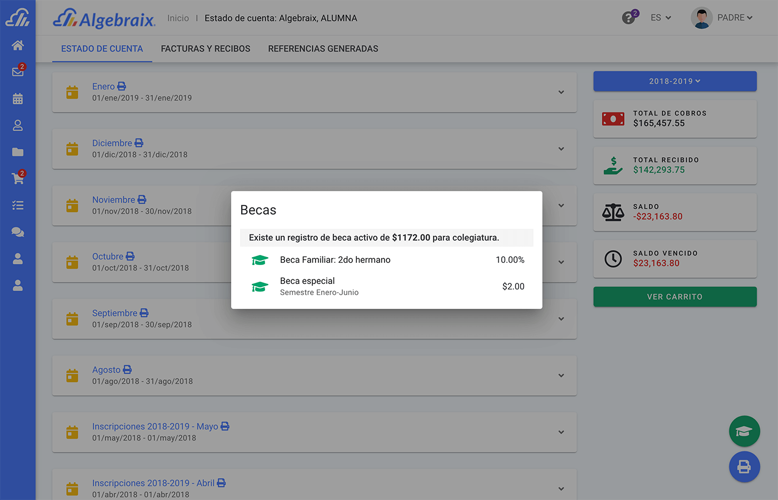This screenshot has width=778, height=500.
Task: Open the mail inbox sidebar icon
Action: click(18, 72)
